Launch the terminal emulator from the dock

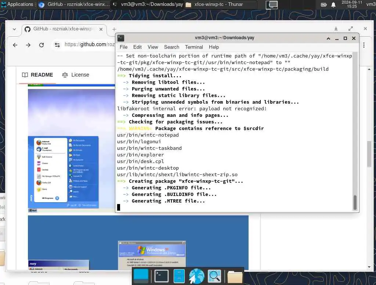162,276
